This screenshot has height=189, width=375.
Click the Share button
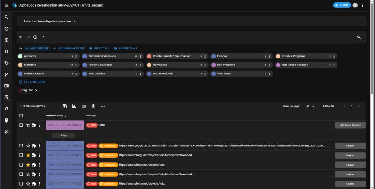click(342, 5)
